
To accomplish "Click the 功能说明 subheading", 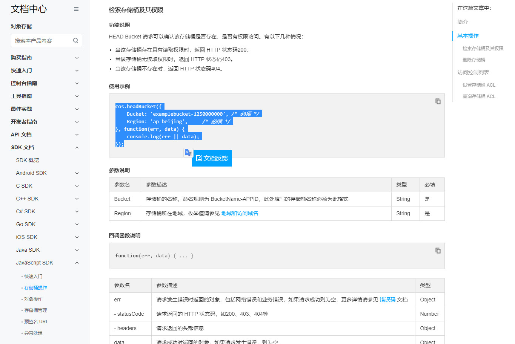I will (119, 25).
